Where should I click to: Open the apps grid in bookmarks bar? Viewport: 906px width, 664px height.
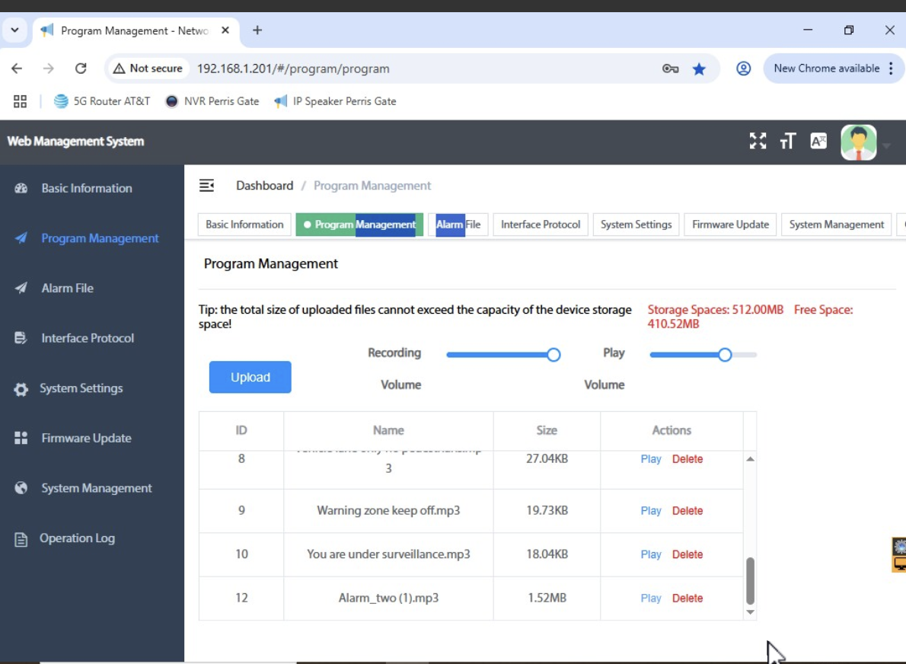21,101
